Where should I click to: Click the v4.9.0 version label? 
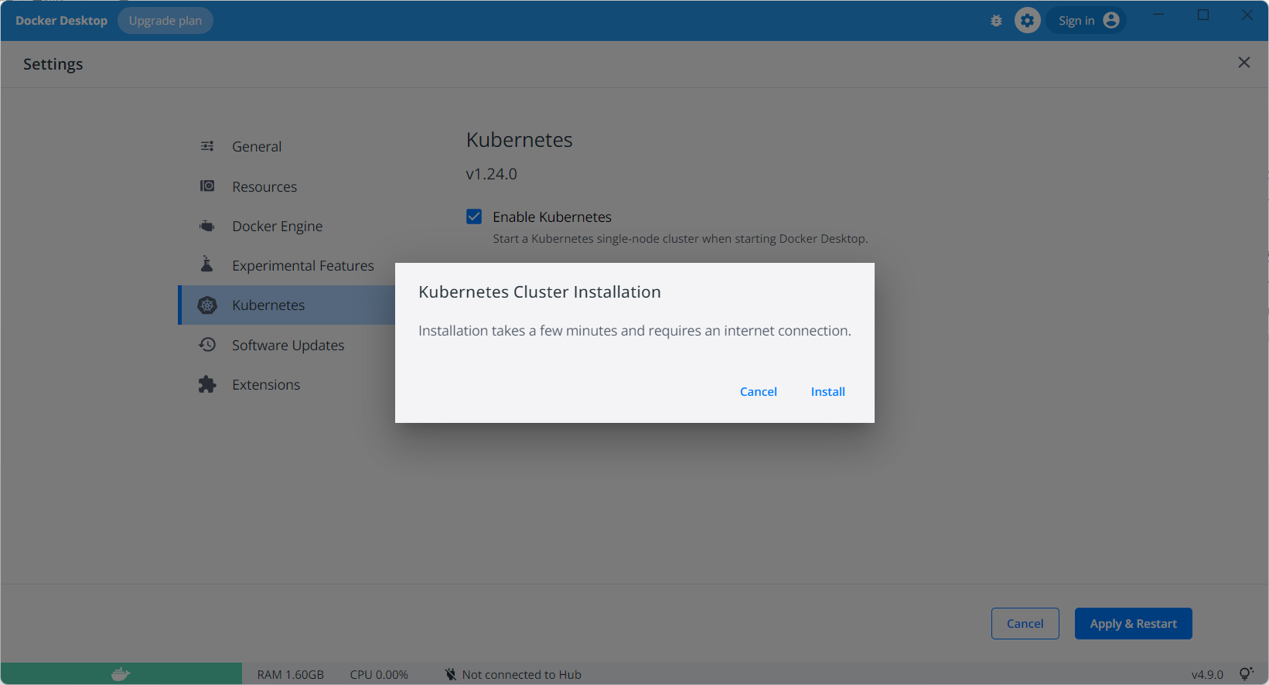(1207, 674)
